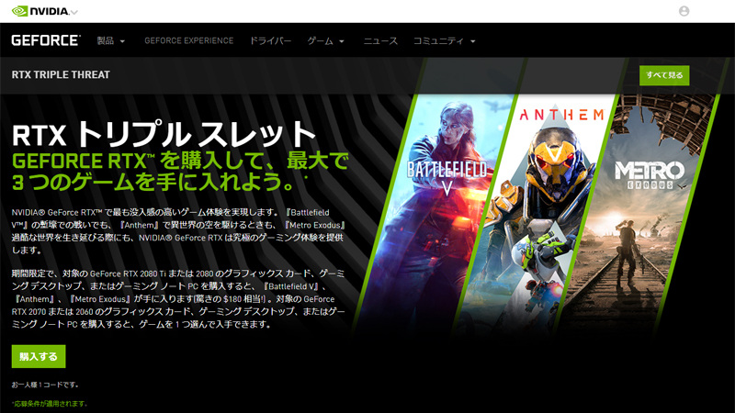Screen dimensions: 735x413
Task: Expand the 製品 dropdown menu
Action: point(111,40)
